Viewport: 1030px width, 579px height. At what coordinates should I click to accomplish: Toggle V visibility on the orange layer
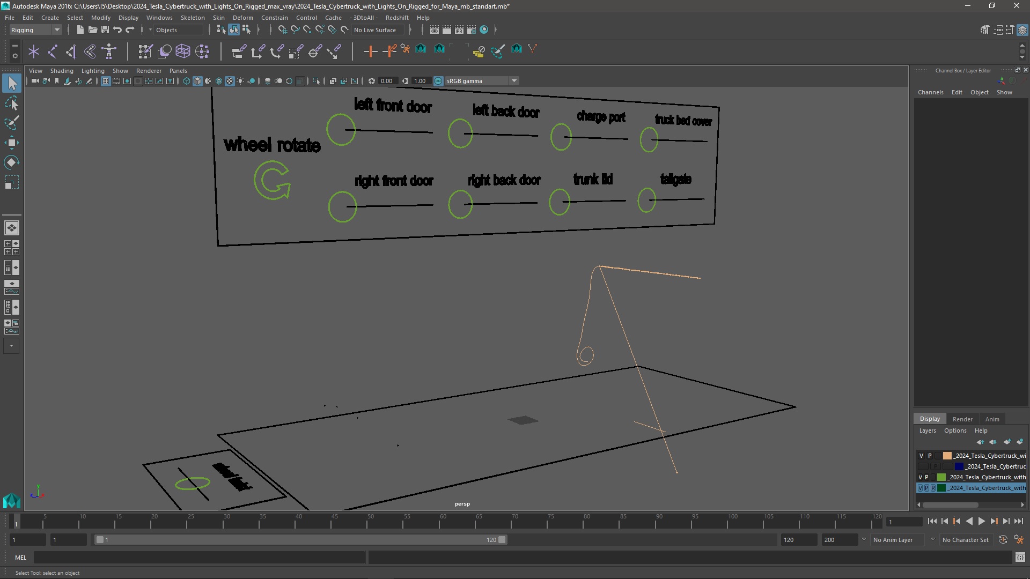tap(921, 456)
